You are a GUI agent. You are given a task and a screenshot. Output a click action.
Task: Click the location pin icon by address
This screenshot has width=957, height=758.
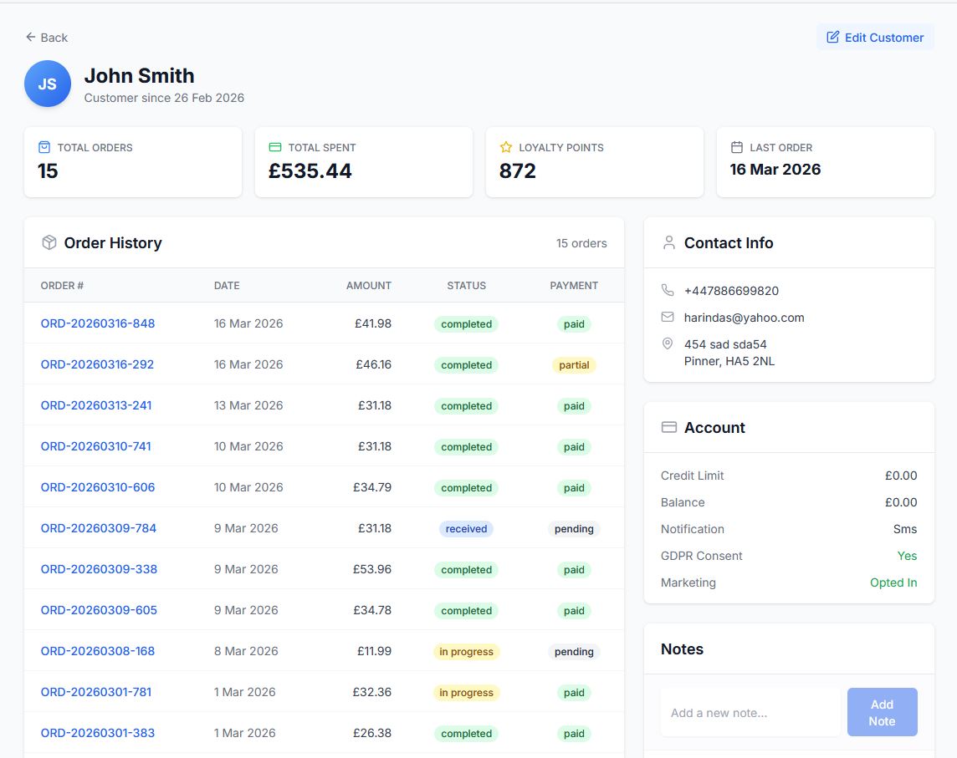coord(668,344)
